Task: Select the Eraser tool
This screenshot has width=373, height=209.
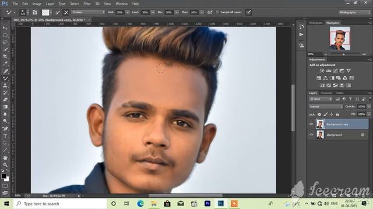Action: pos(5,99)
